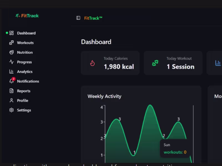222x166 pixels.
Task: Click the Reports document icon
Action: (11, 91)
